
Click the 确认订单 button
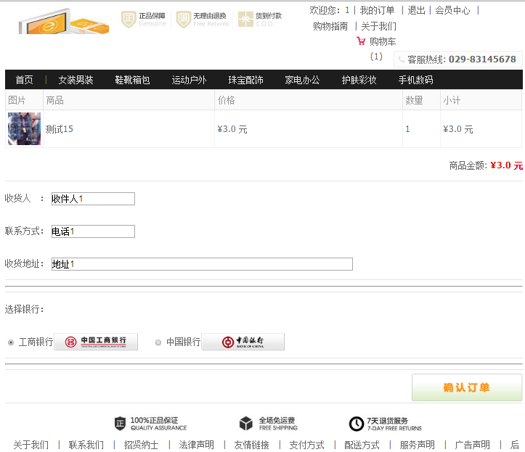pos(467,387)
